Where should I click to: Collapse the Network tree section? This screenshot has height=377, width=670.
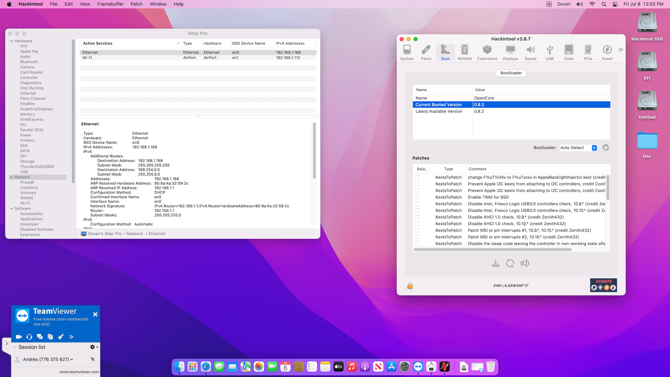pos(12,177)
